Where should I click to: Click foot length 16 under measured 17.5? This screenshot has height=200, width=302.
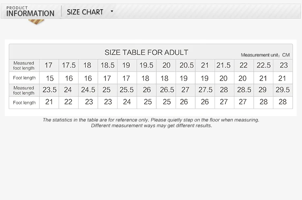(68, 78)
